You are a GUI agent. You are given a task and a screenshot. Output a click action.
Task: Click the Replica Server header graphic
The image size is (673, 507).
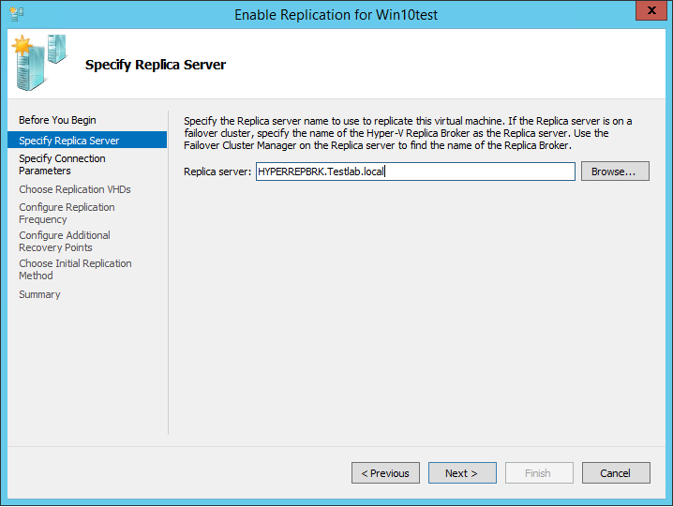pos(39,63)
